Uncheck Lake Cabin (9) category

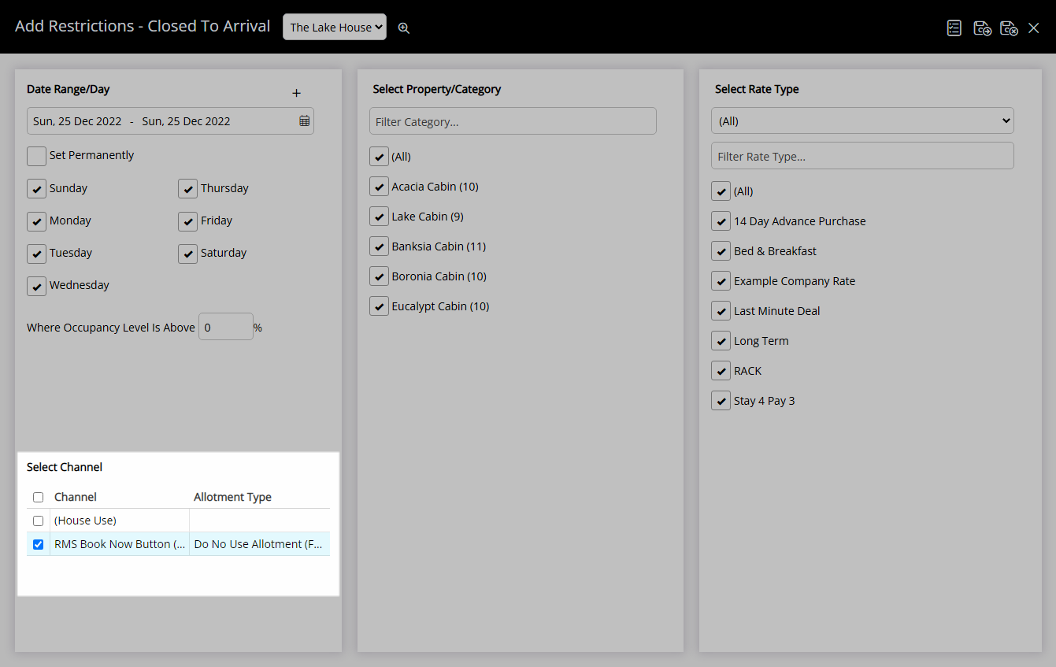pyautogui.click(x=380, y=217)
